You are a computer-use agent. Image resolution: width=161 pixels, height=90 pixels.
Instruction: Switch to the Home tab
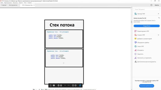tap(4, 5)
